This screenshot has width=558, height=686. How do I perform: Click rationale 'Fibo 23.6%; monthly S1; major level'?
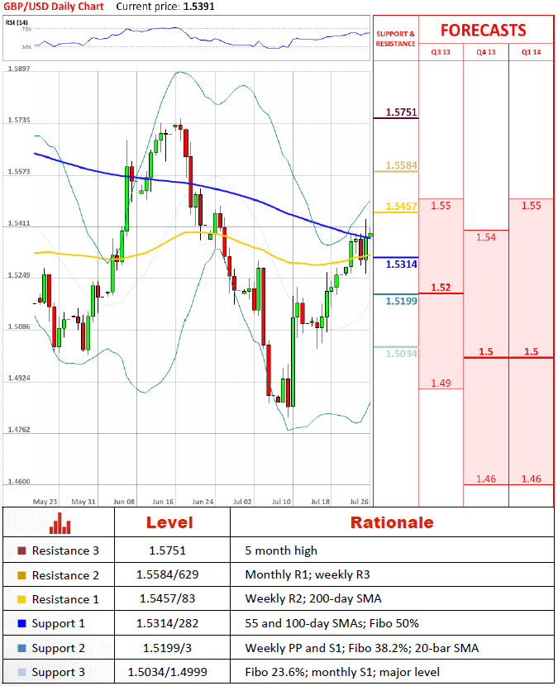coord(342,672)
